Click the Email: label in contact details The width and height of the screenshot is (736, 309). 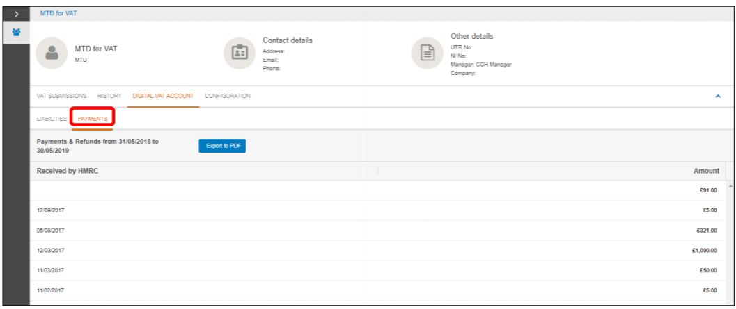[271, 60]
